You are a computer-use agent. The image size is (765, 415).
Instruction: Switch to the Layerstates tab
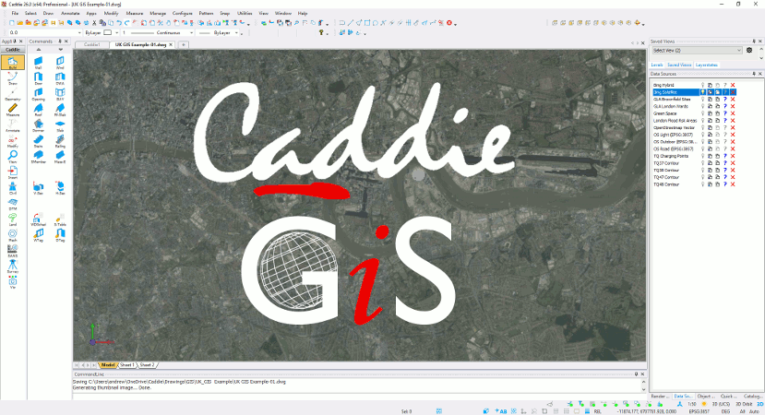pos(707,65)
